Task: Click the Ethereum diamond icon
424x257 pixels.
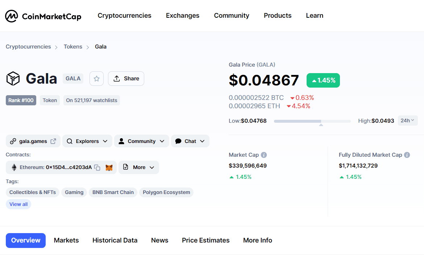Action: click(14, 167)
